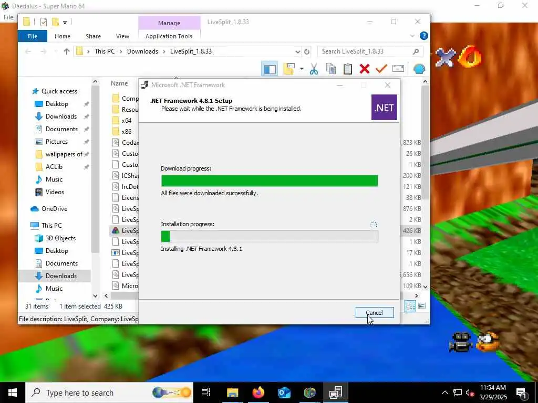The height and width of the screenshot is (403, 538).
Task: Expand the ribbon chevron
Action: (x=412, y=36)
